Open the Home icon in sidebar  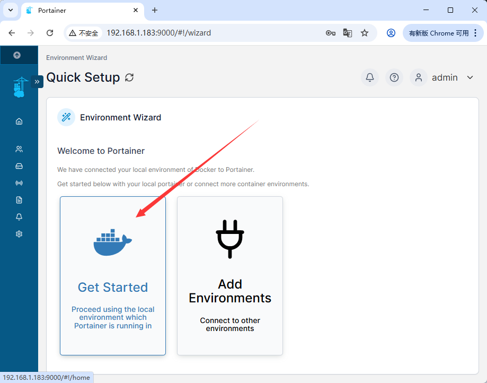click(x=19, y=121)
